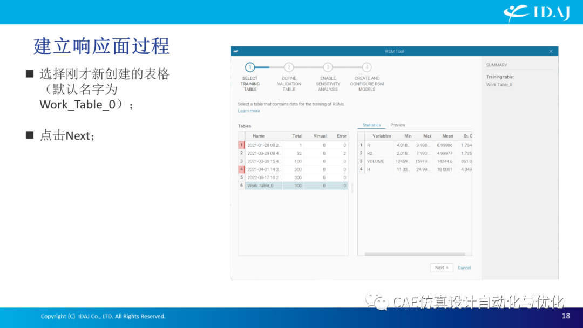The width and height of the screenshot is (583, 328).
Task: Switch to the Preview tab
Action: point(397,125)
